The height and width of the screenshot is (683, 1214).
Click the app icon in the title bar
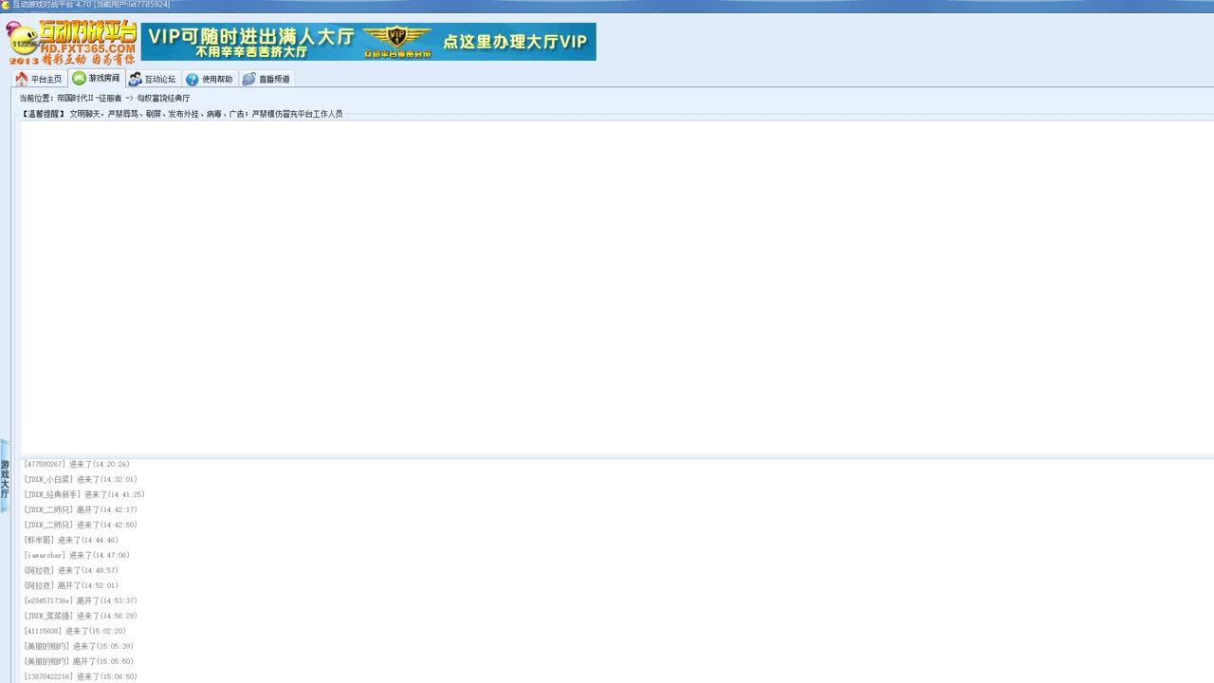coord(6,5)
